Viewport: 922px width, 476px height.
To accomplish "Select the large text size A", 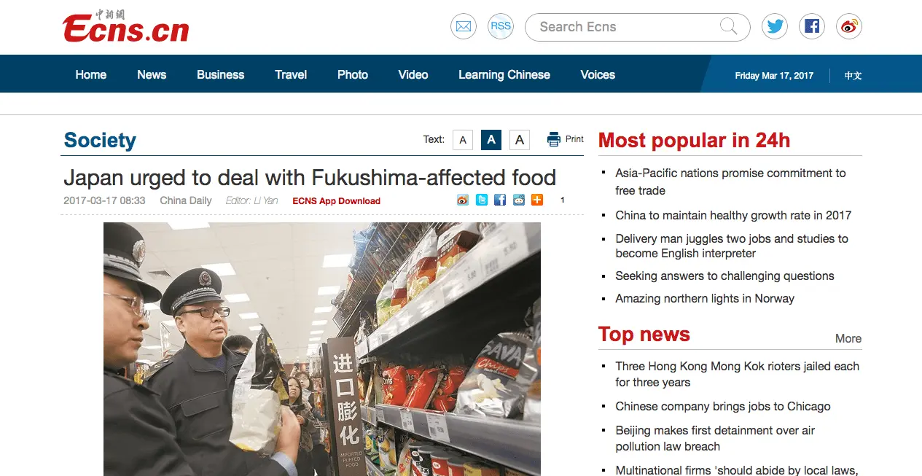I will tap(520, 140).
